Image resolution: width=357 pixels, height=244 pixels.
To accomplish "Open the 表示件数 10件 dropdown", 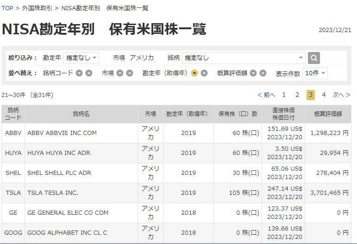I will pyautogui.click(x=315, y=73).
